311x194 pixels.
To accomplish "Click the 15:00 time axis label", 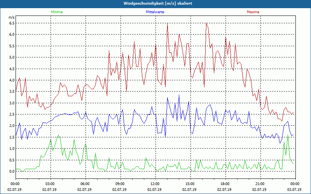I will pos(189,184).
